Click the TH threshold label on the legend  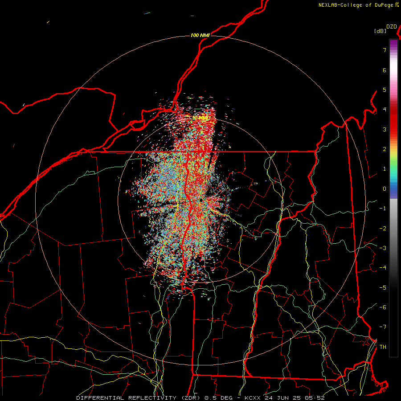tap(383, 347)
